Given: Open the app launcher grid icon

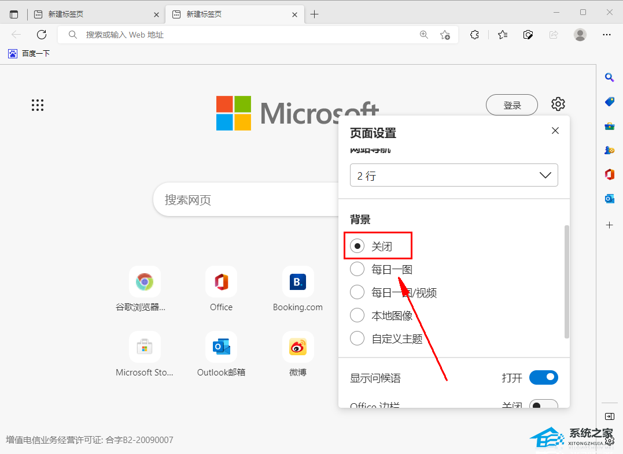Looking at the screenshot, I should pyautogui.click(x=38, y=105).
